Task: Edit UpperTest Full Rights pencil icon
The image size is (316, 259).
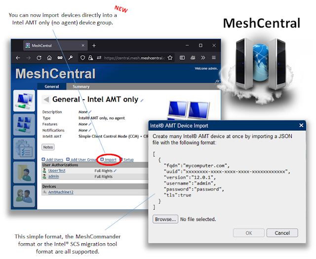Action: pos(115,171)
